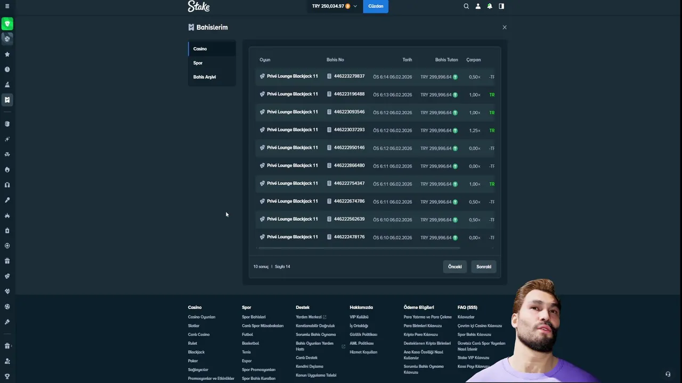Open Spor Bahisleri footer link
This screenshot has height=383, width=682.
[254, 317]
